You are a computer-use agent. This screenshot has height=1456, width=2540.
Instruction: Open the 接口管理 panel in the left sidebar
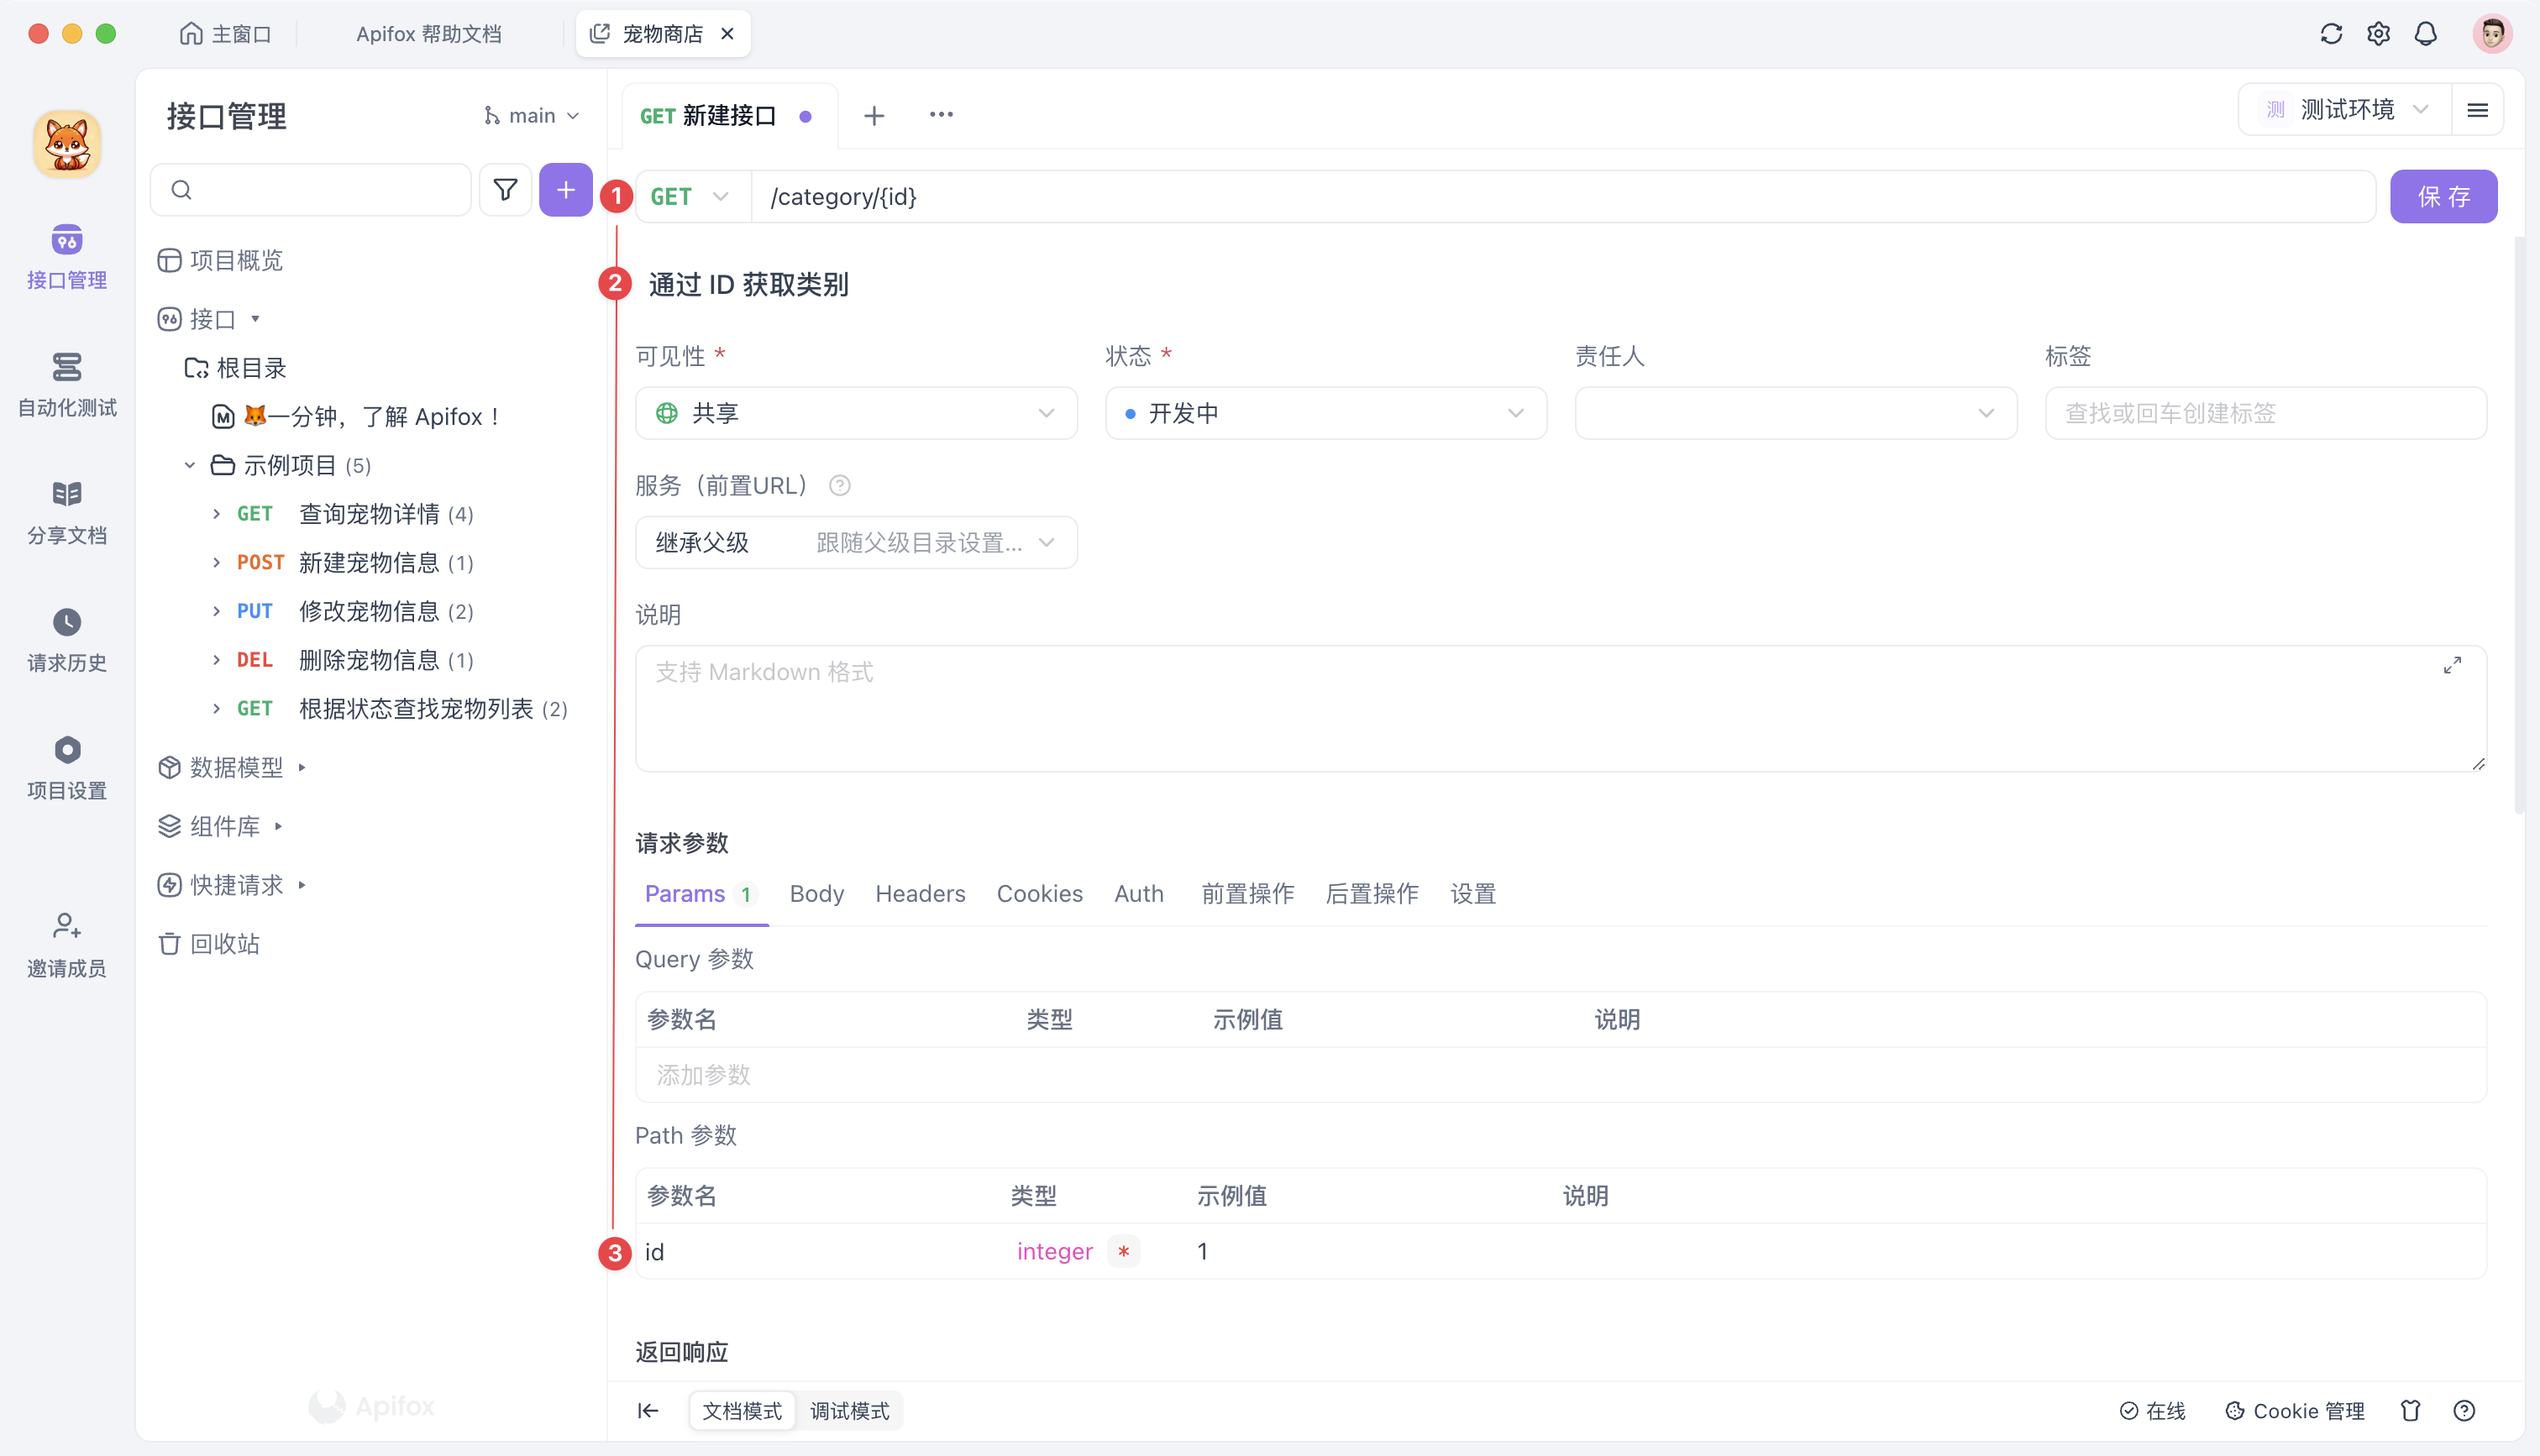pos(66,257)
